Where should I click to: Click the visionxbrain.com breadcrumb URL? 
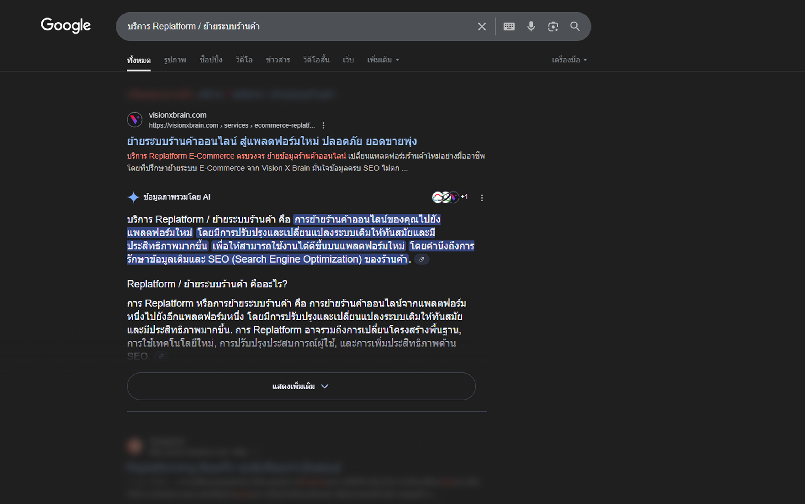click(232, 125)
